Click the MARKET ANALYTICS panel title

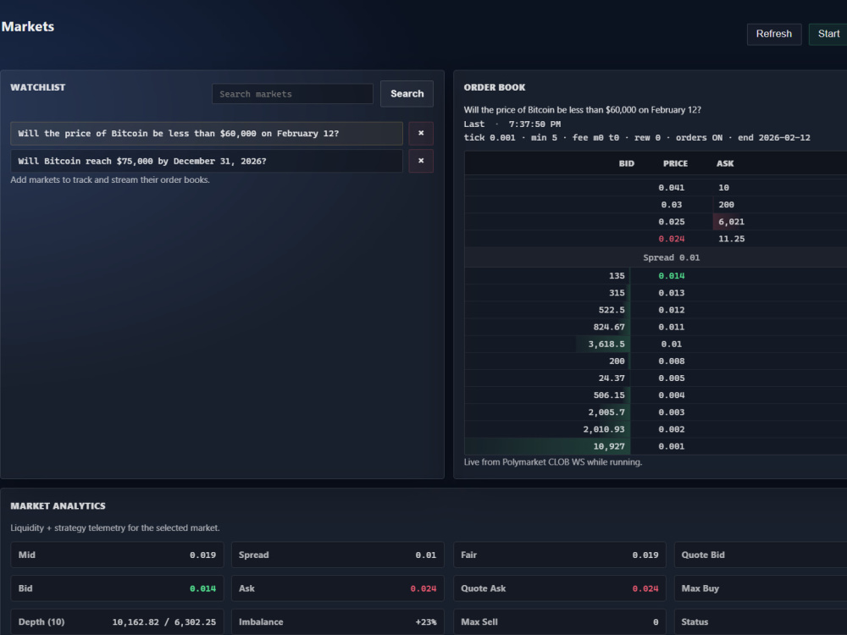(x=58, y=506)
